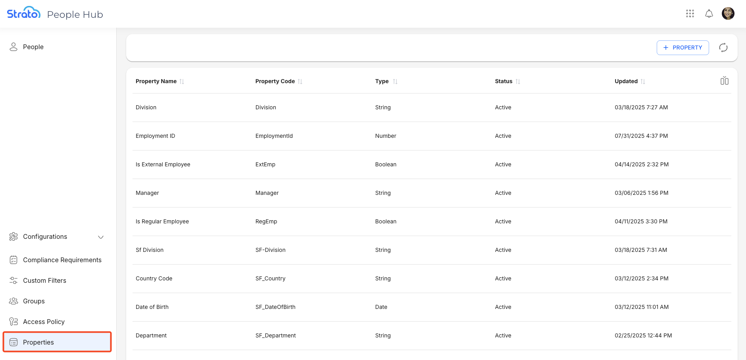Sort by Status column arrows
The image size is (746, 360).
tap(518, 82)
